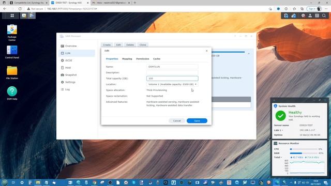The height and width of the screenshot is (186, 331).
Task: Click the DSM taskbar icon beside the Main Menu button
Action: [x=24, y=16]
